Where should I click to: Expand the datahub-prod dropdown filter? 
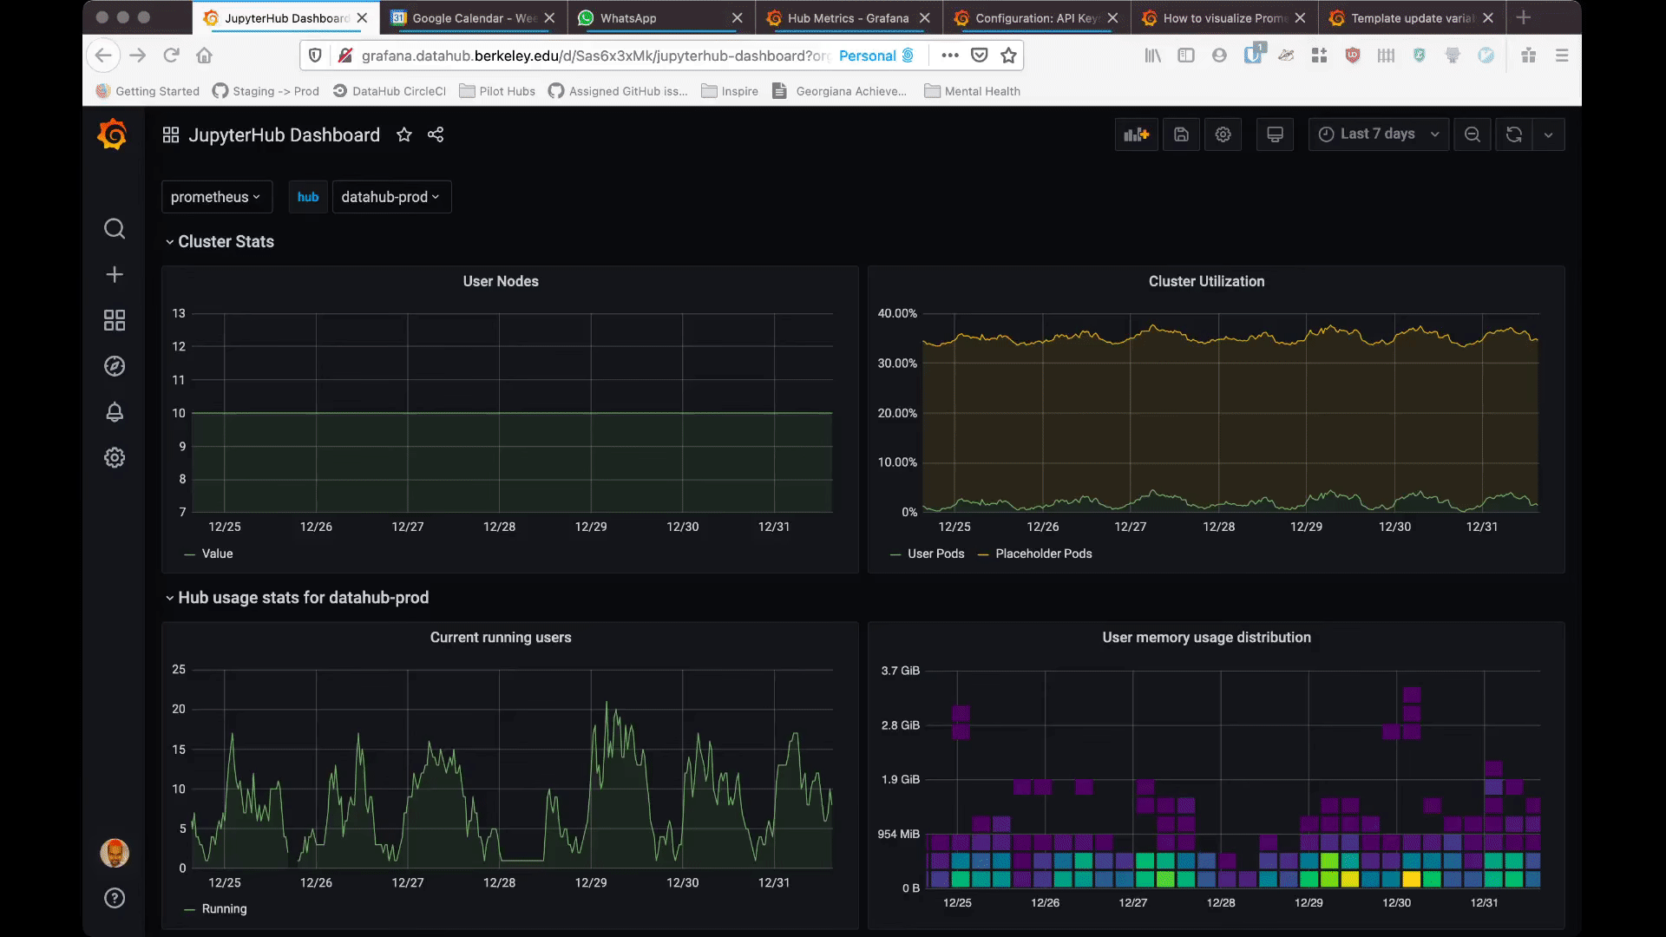click(x=390, y=197)
